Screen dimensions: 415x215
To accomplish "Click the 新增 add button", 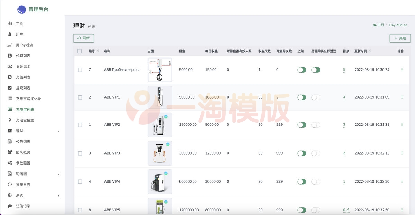I will pos(400,38).
